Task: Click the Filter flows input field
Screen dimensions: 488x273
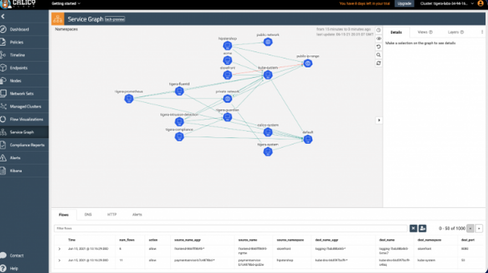Action: coord(230,229)
